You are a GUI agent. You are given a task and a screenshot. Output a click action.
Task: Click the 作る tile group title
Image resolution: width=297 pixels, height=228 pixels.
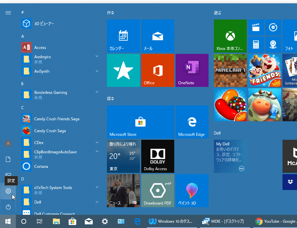pos(111,13)
